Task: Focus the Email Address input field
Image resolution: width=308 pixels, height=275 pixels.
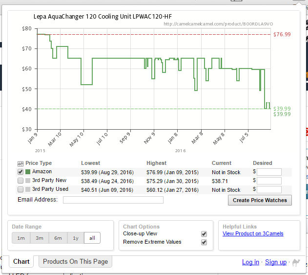Action: coord(113,200)
